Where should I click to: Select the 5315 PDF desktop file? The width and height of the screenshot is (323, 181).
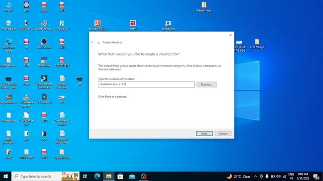[44, 154]
